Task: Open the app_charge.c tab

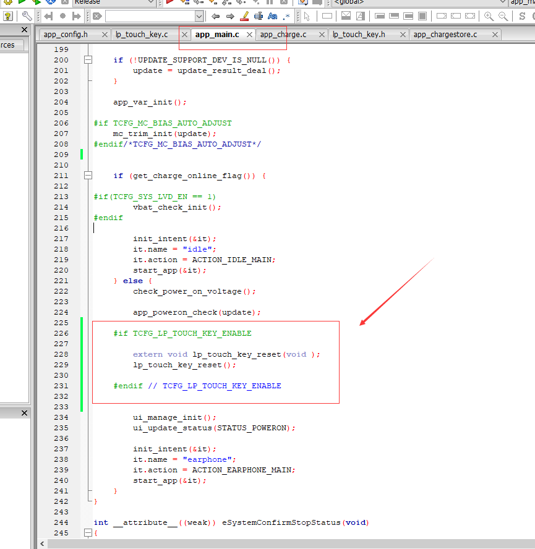Action: click(x=283, y=35)
